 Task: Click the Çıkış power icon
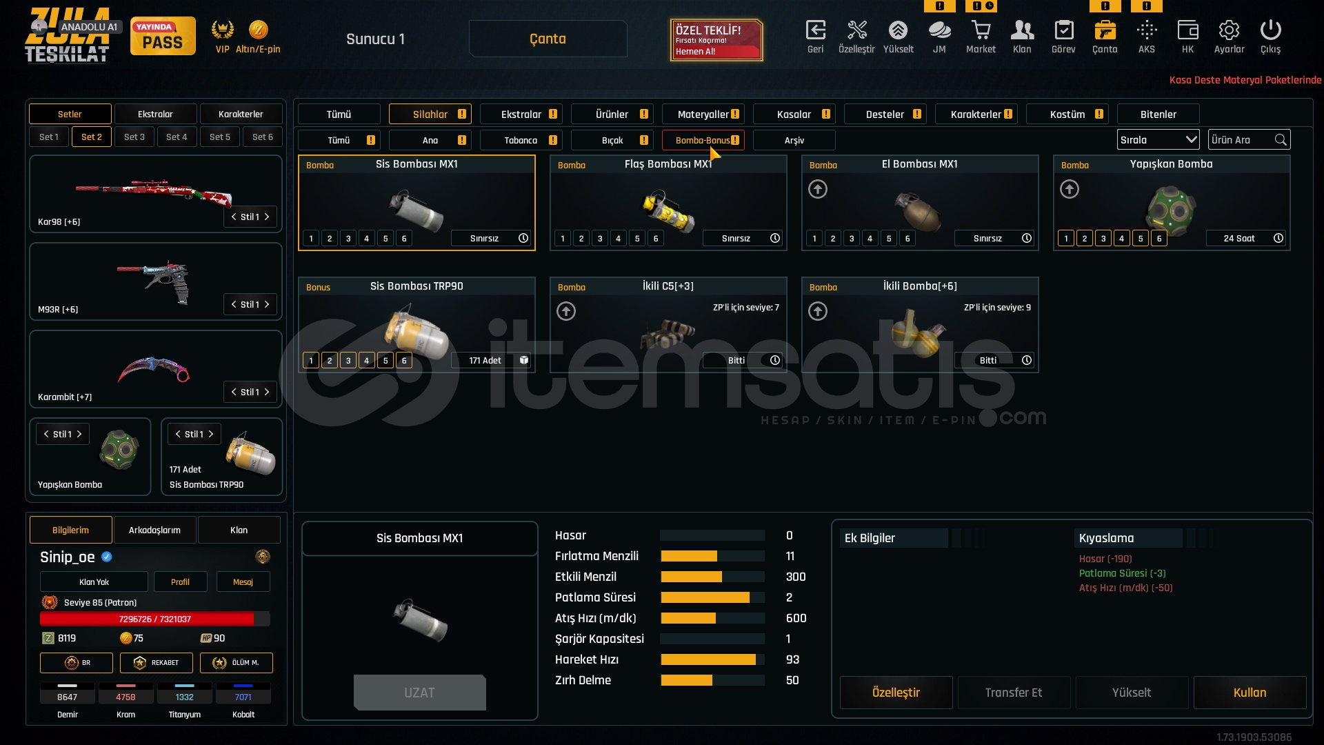tap(1270, 31)
